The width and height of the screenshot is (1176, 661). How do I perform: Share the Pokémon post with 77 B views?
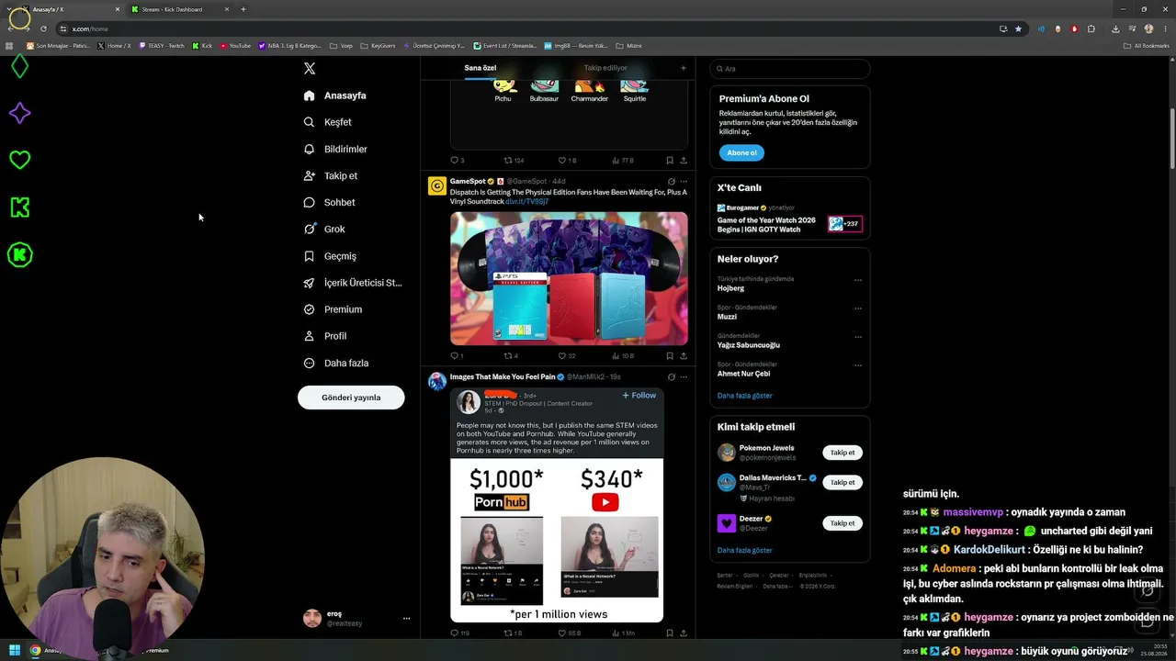683,160
